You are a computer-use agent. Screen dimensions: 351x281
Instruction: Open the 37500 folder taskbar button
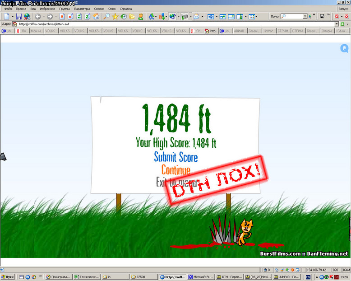pyautogui.click(x=144, y=277)
